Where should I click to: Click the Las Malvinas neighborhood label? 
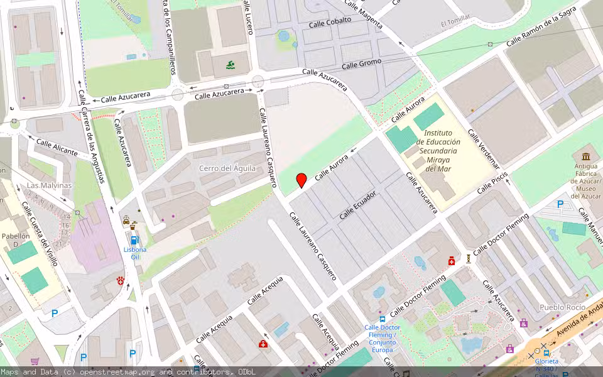[x=49, y=184]
